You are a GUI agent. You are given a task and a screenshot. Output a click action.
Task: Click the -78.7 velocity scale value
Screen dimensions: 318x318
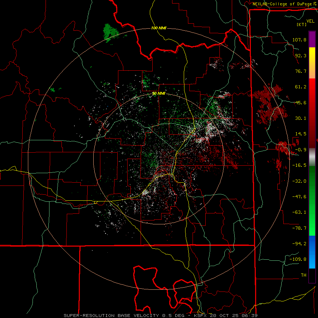click(299, 228)
